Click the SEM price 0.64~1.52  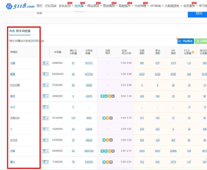(x=126, y=140)
